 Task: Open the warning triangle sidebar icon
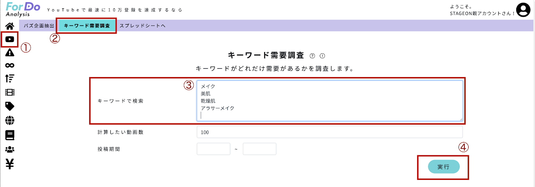coord(10,52)
